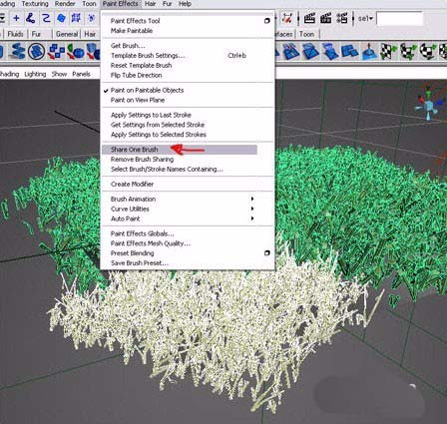Viewport: 447px width, 424px height.
Task: Click the joints selection mask icon
Action: pyautogui.click(x=31, y=18)
